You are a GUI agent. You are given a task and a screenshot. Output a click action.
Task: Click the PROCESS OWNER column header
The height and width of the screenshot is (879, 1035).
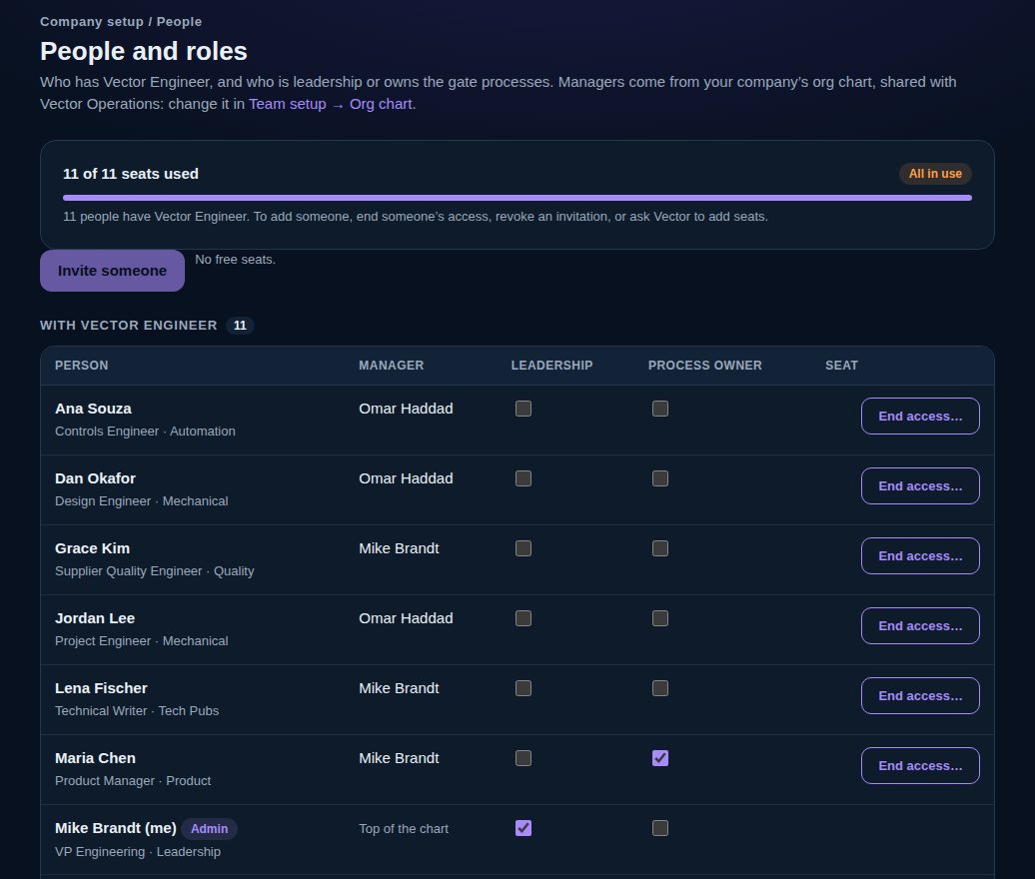[x=705, y=366]
